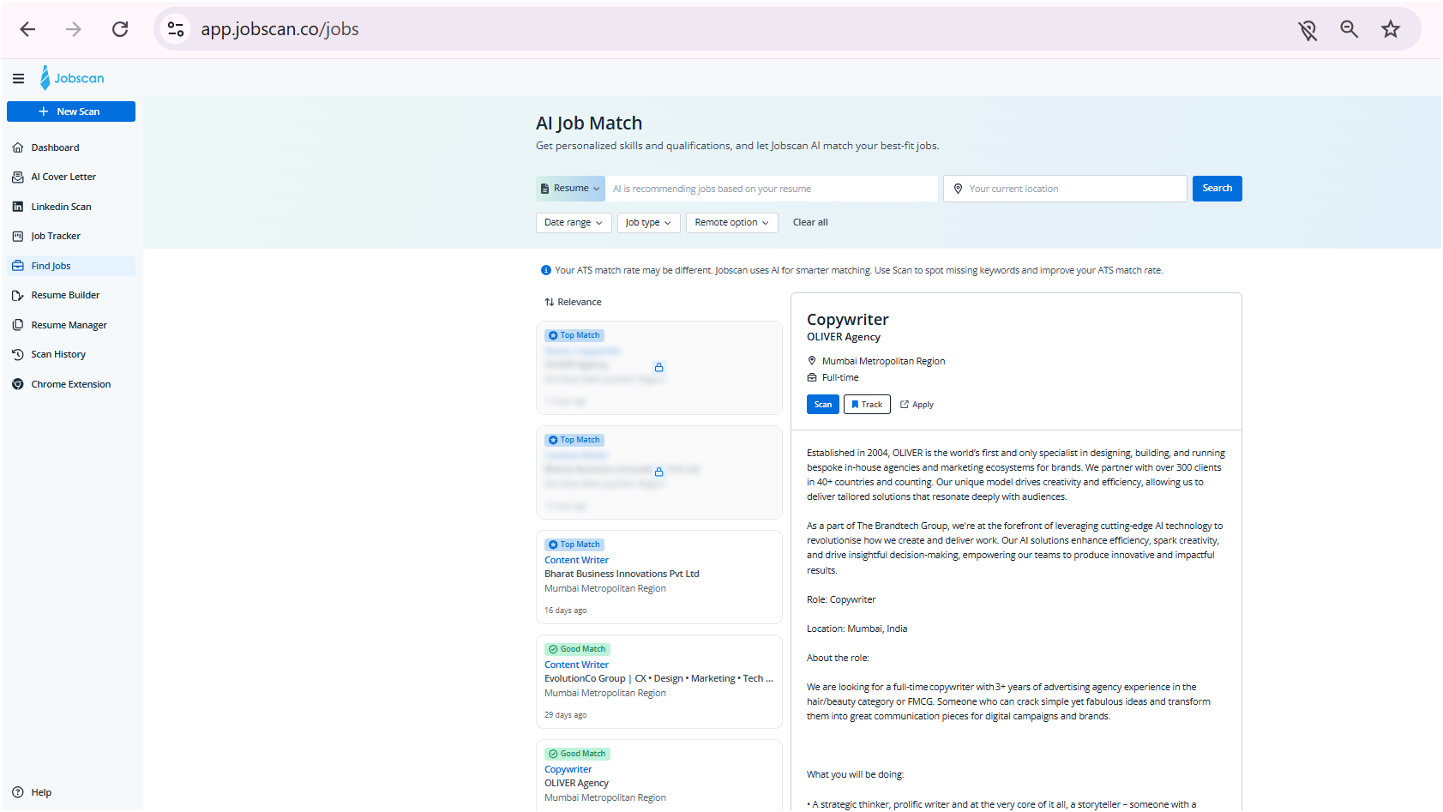Toggle the hamburger sidebar menu
This screenshot has height=812, width=1443.
(18, 78)
